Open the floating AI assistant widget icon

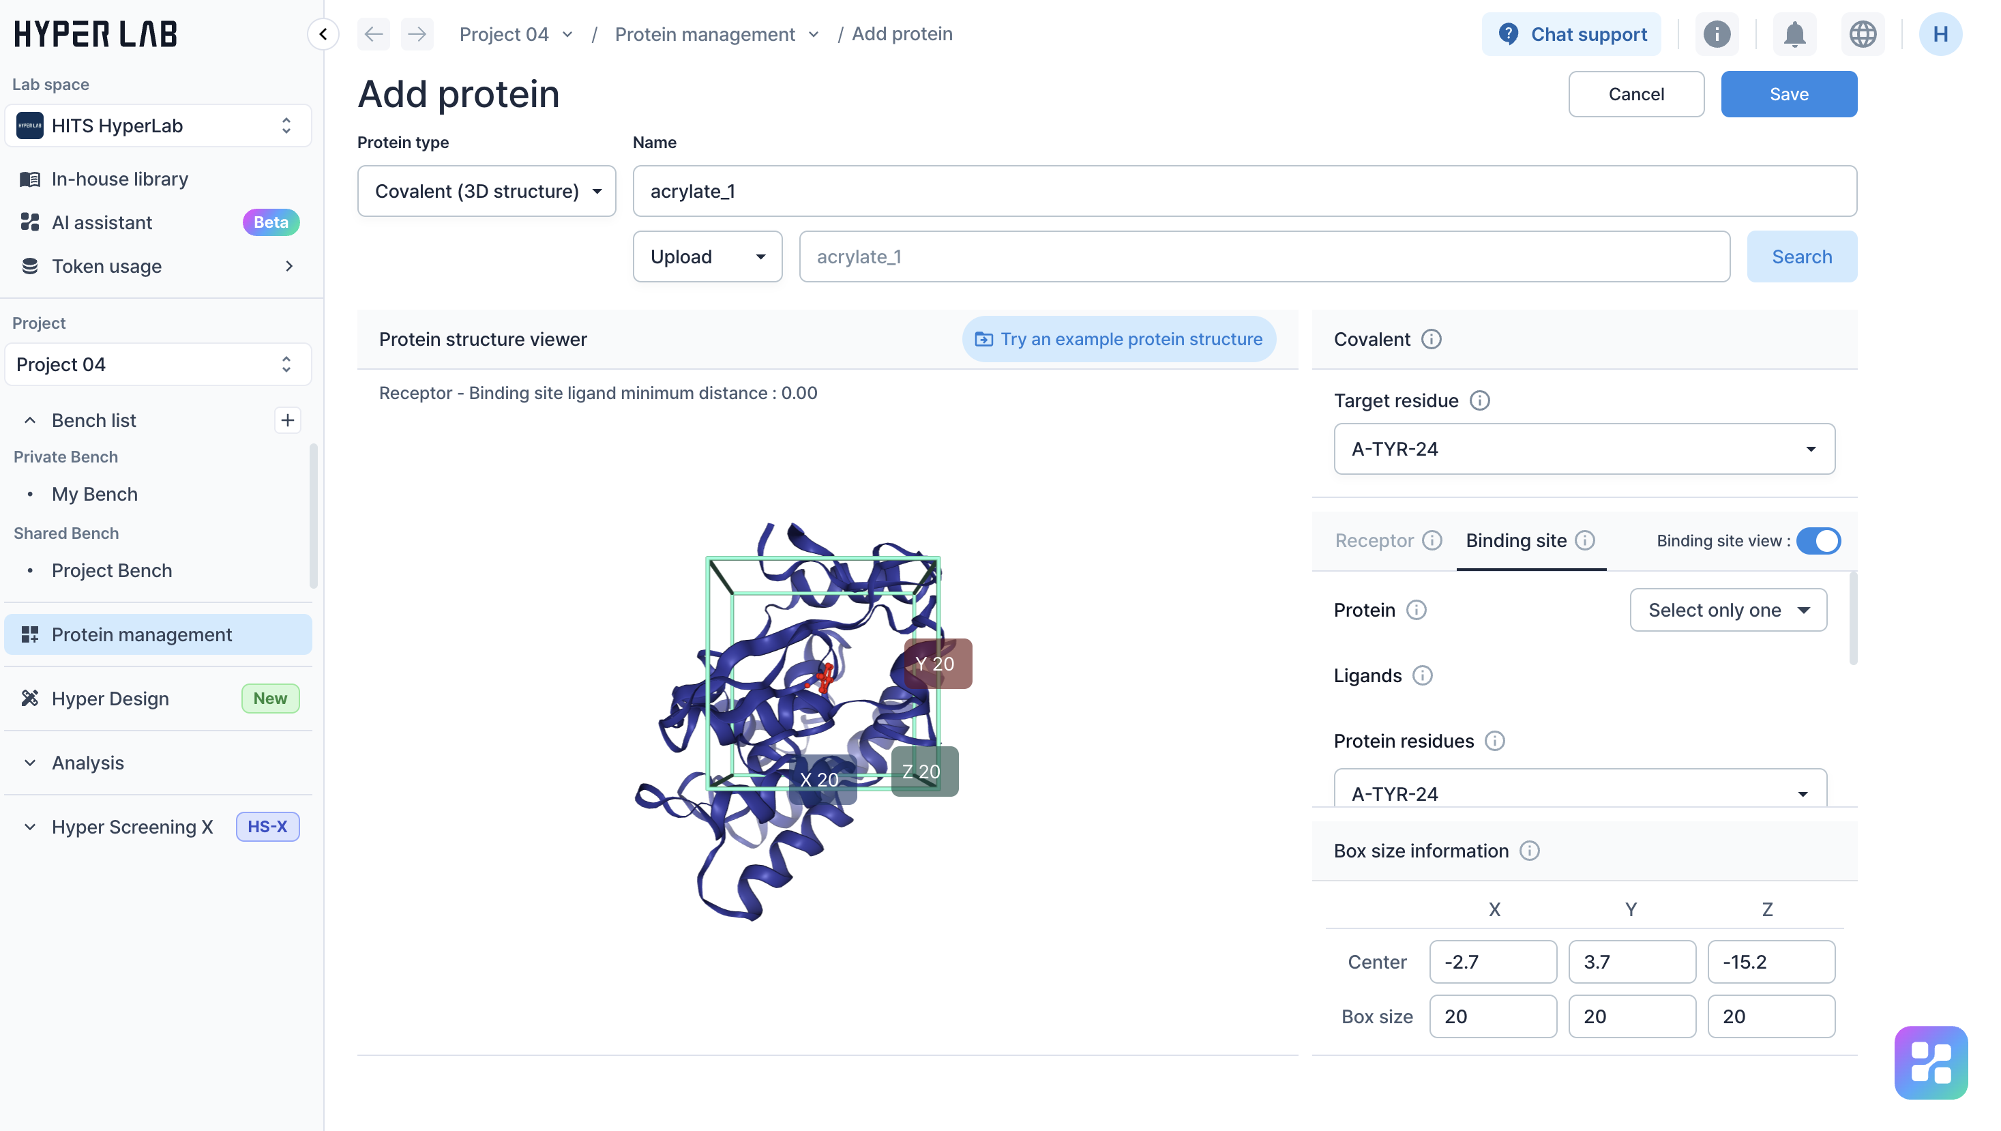[x=1929, y=1062]
